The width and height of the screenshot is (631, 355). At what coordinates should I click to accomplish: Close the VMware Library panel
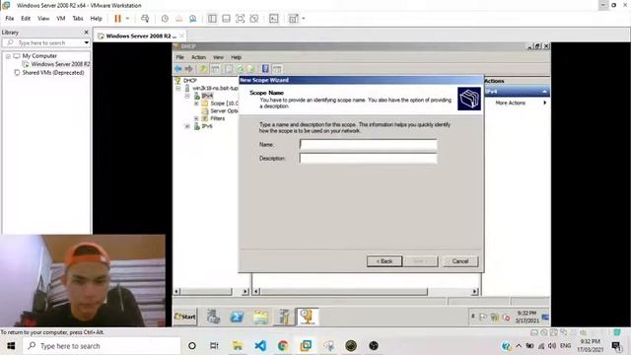coord(86,33)
